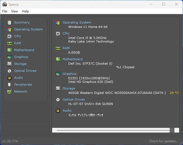The height and width of the screenshot is (145, 183).
Task: Click the Peripherals mouse icon in sidebar
Action: [x=9, y=85]
